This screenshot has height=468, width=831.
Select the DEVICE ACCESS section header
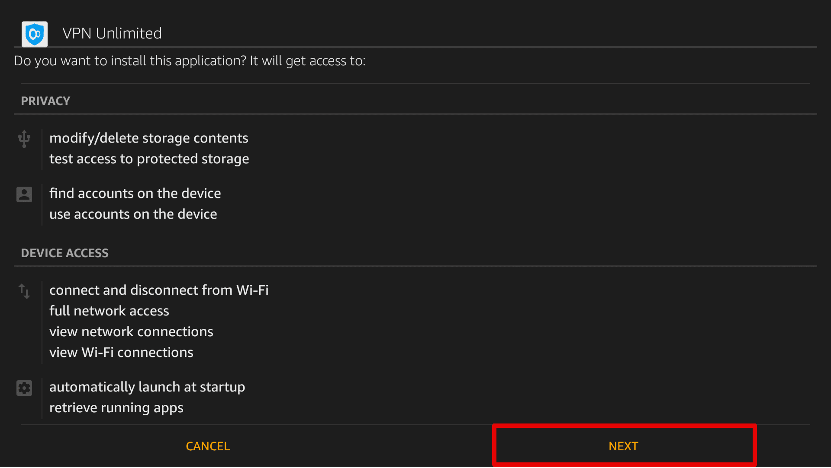(x=64, y=253)
